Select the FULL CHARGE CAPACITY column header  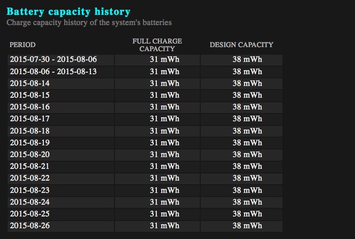(156, 45)
